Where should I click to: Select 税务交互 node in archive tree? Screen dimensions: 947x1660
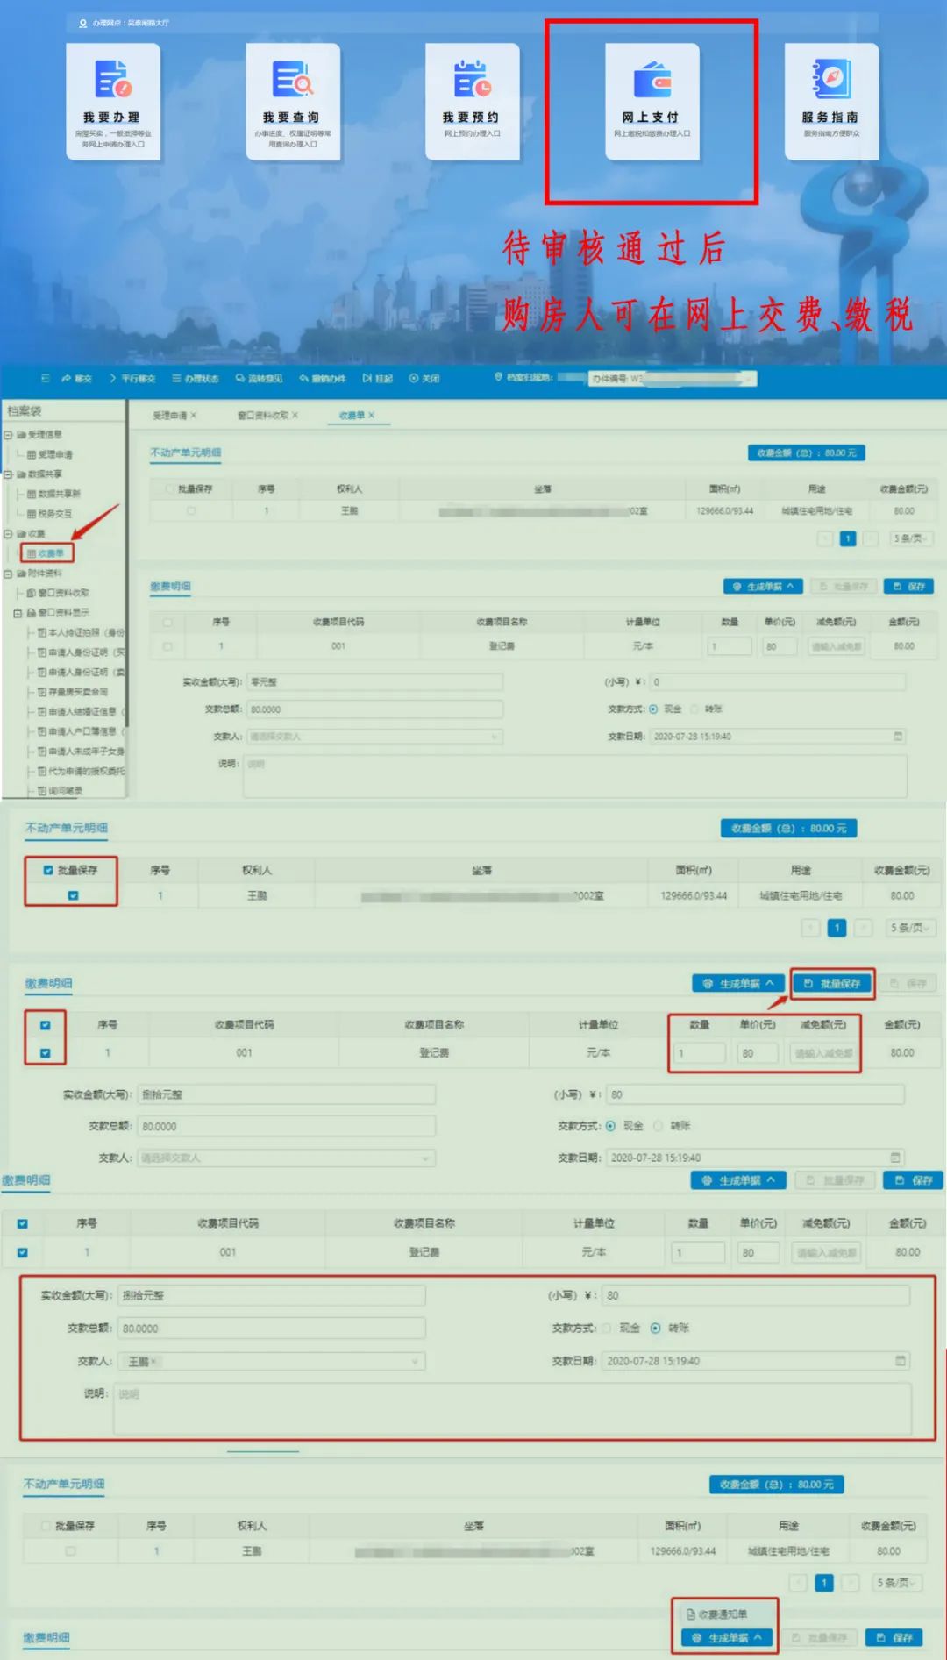53,514
